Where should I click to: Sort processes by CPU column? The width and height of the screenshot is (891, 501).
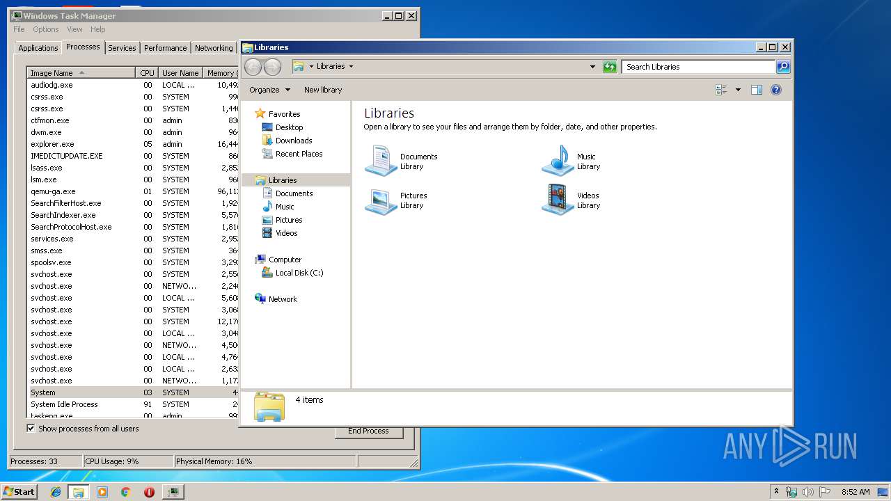point(147,73)
